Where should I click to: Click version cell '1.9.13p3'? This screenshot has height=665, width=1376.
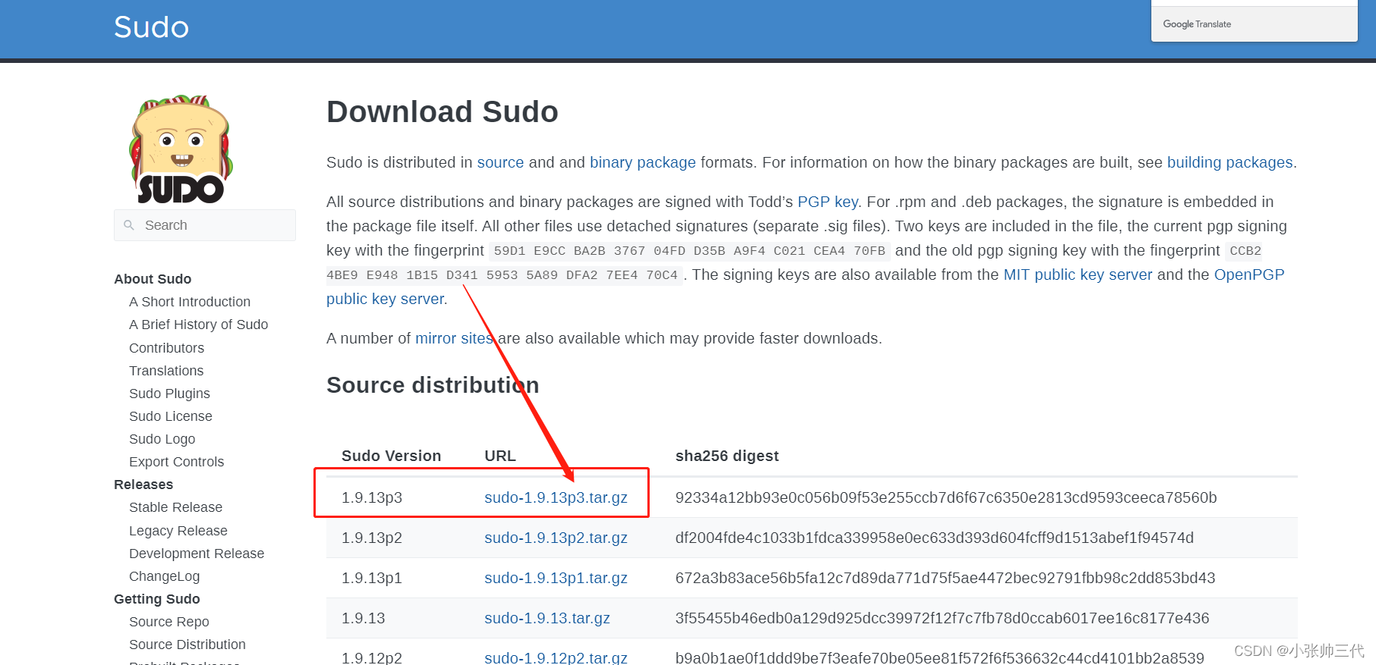(x=372, y=497)
